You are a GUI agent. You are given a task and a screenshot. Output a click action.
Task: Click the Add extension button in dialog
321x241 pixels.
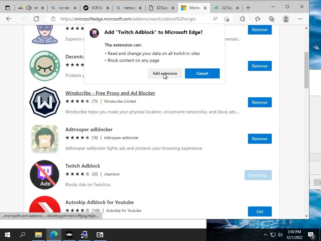coord(165,73)
